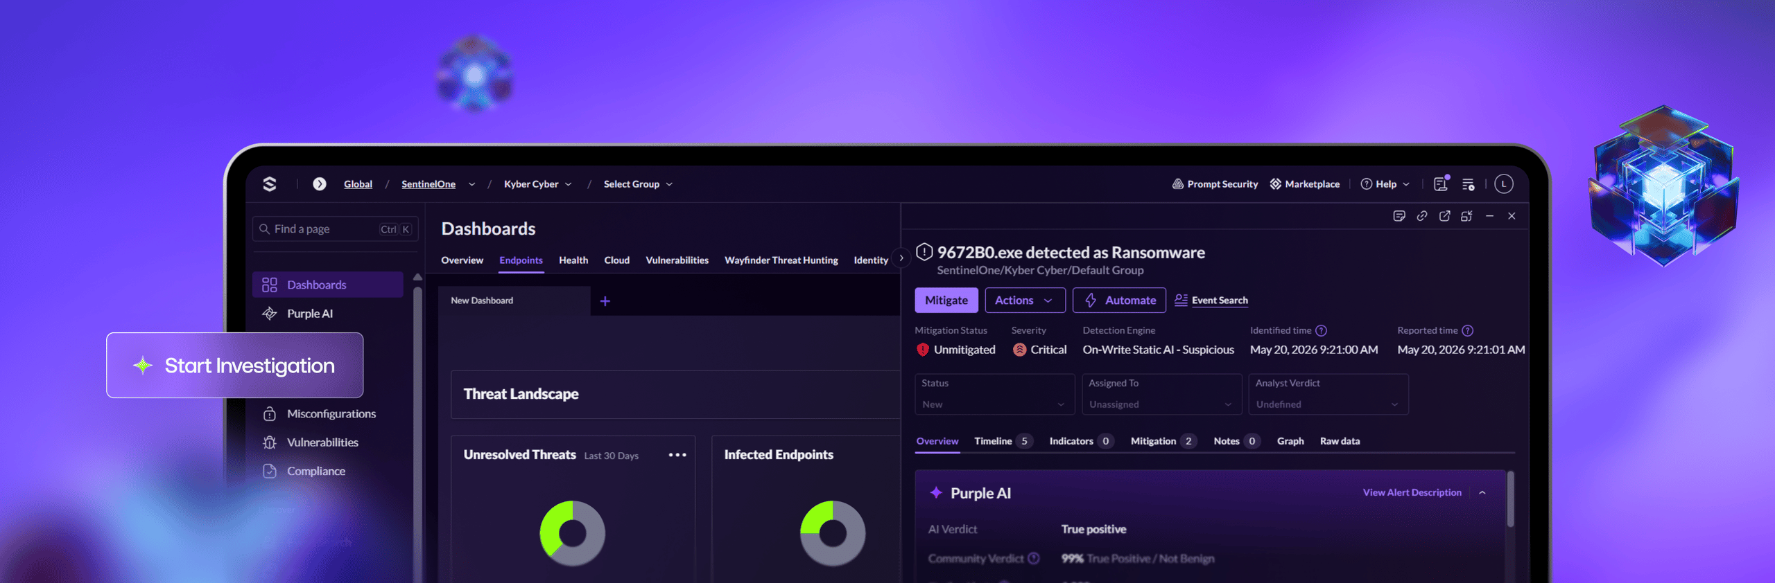This screenshot has width=1775, height=583.
Task: Copy the alert link with the chain icon
Action: pos(1422,216)
